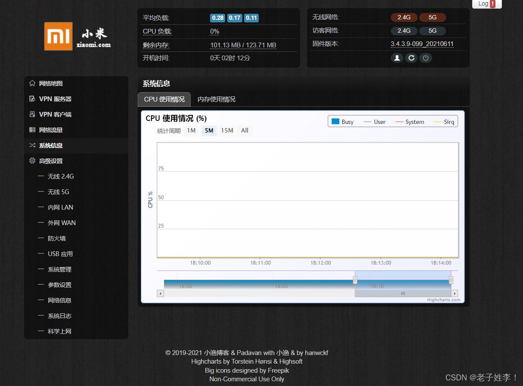Toggle the wireless network 5G switch
Viewport: 523px width, 386px height.
point(432,18)
